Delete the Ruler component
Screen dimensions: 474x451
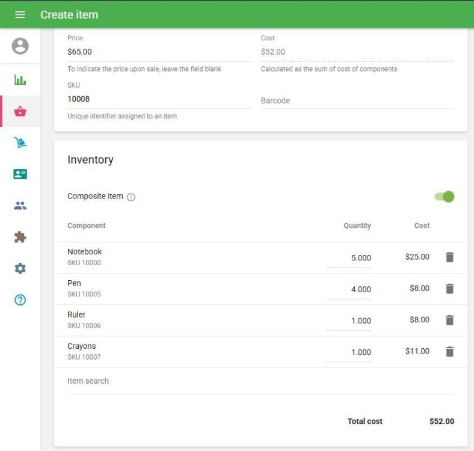click(x=449, y=321)
